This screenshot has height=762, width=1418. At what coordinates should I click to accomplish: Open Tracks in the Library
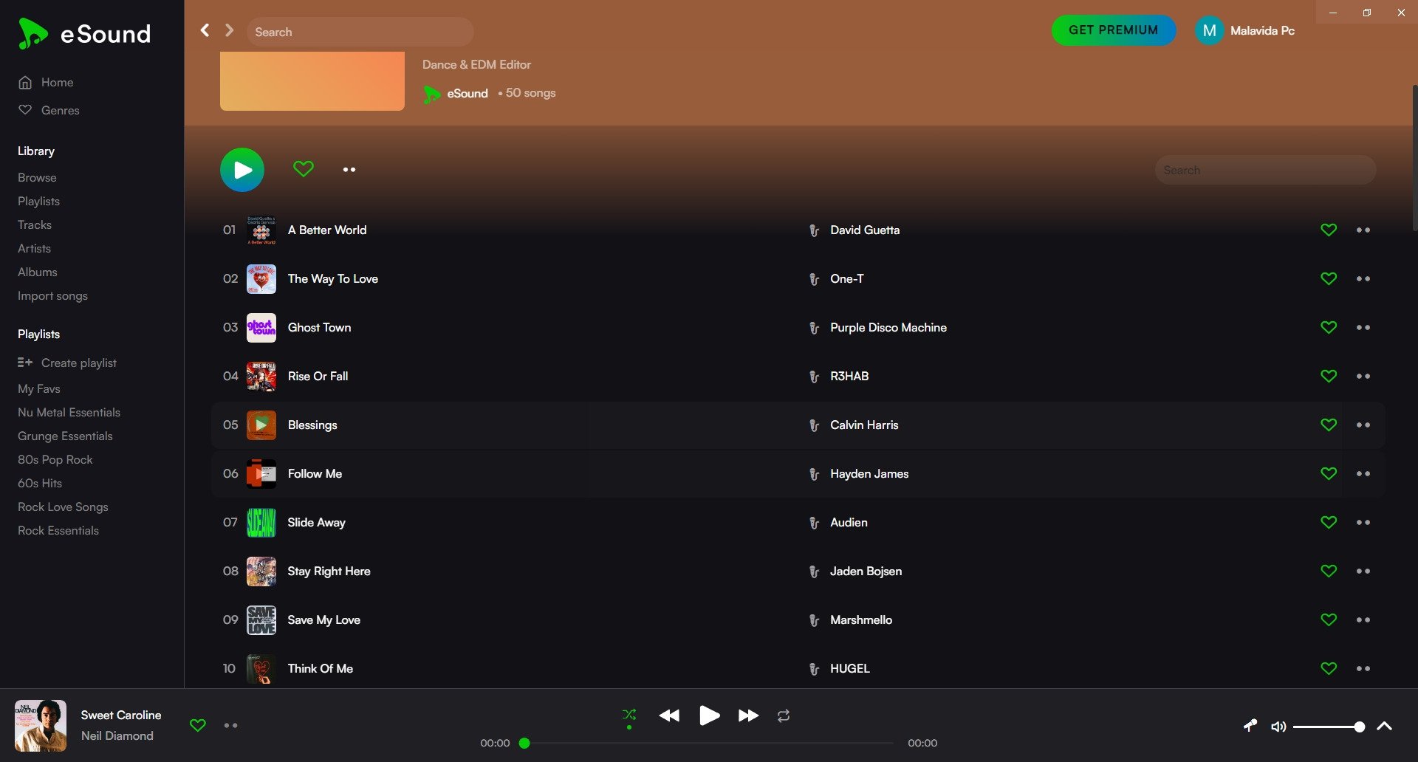[35, 224]
